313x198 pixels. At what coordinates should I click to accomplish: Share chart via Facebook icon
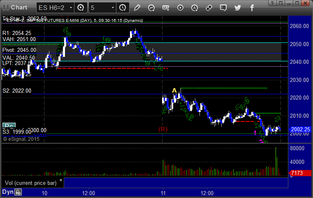pos(252,8)
